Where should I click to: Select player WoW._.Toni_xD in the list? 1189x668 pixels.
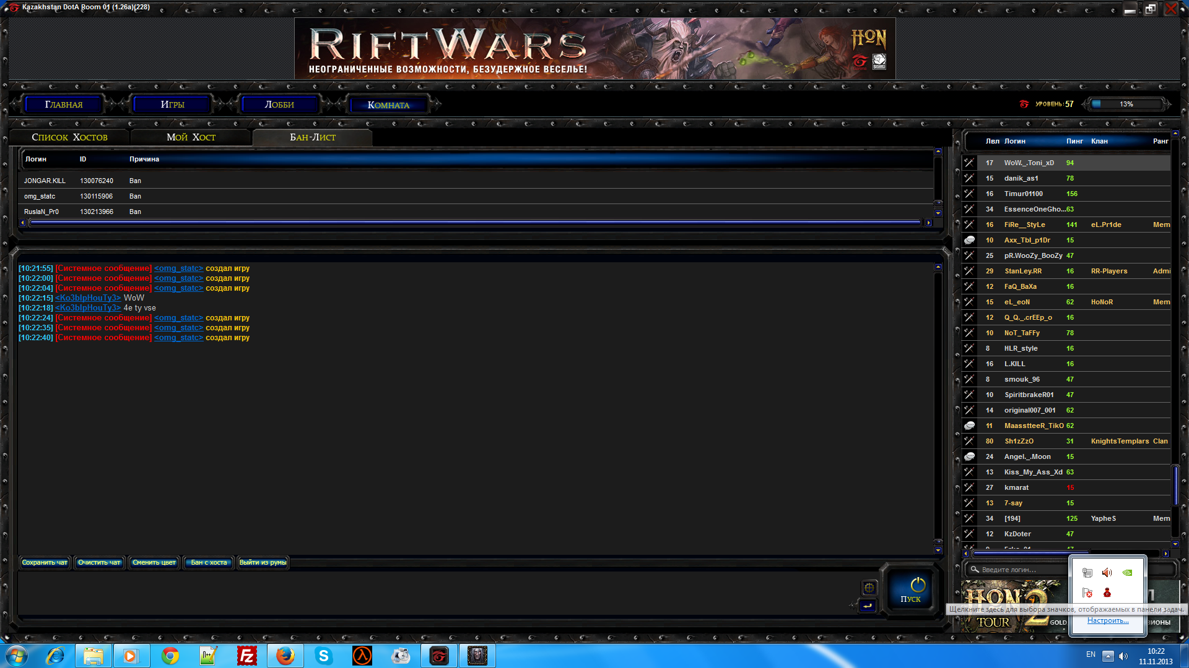(x=1066, y=163)
